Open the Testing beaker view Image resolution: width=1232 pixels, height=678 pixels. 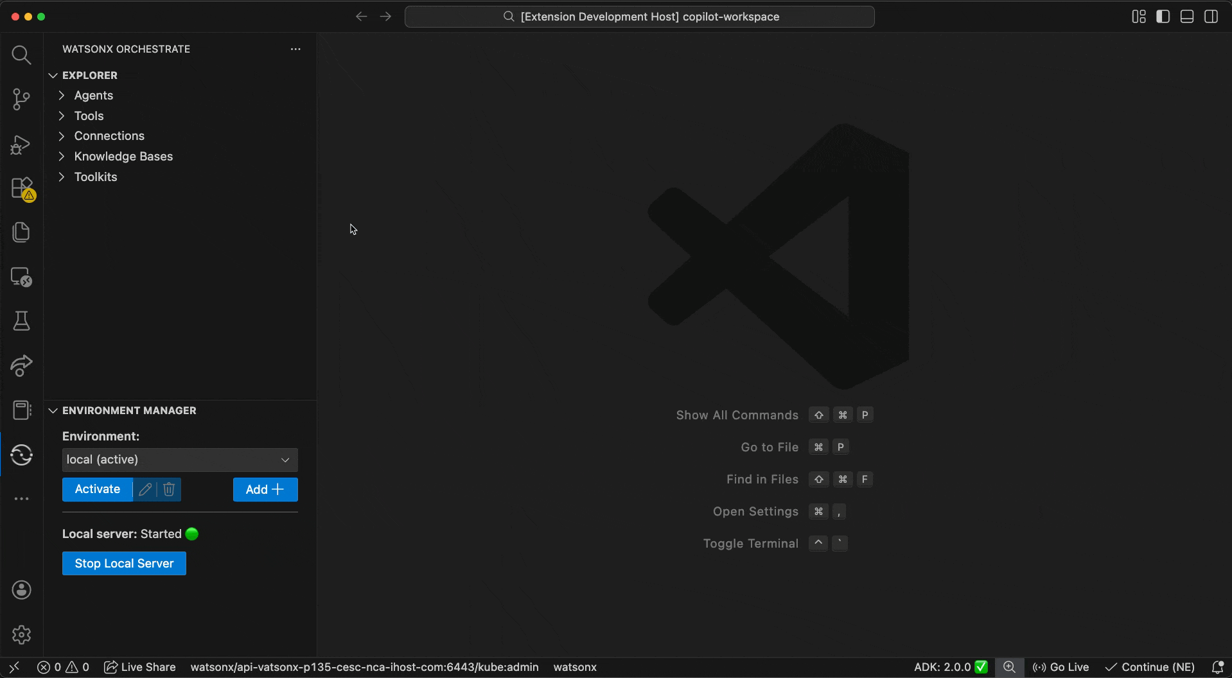pos(21,321)
